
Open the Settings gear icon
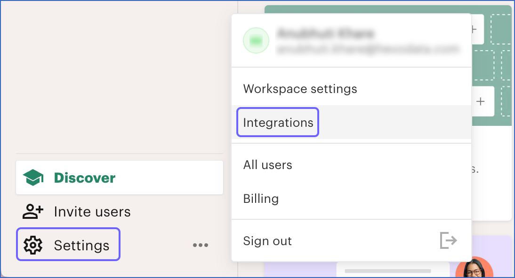coord(32,244)
